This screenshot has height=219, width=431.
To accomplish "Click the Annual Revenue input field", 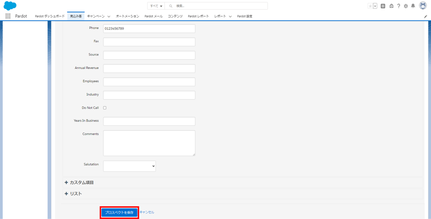I will 149,68.
